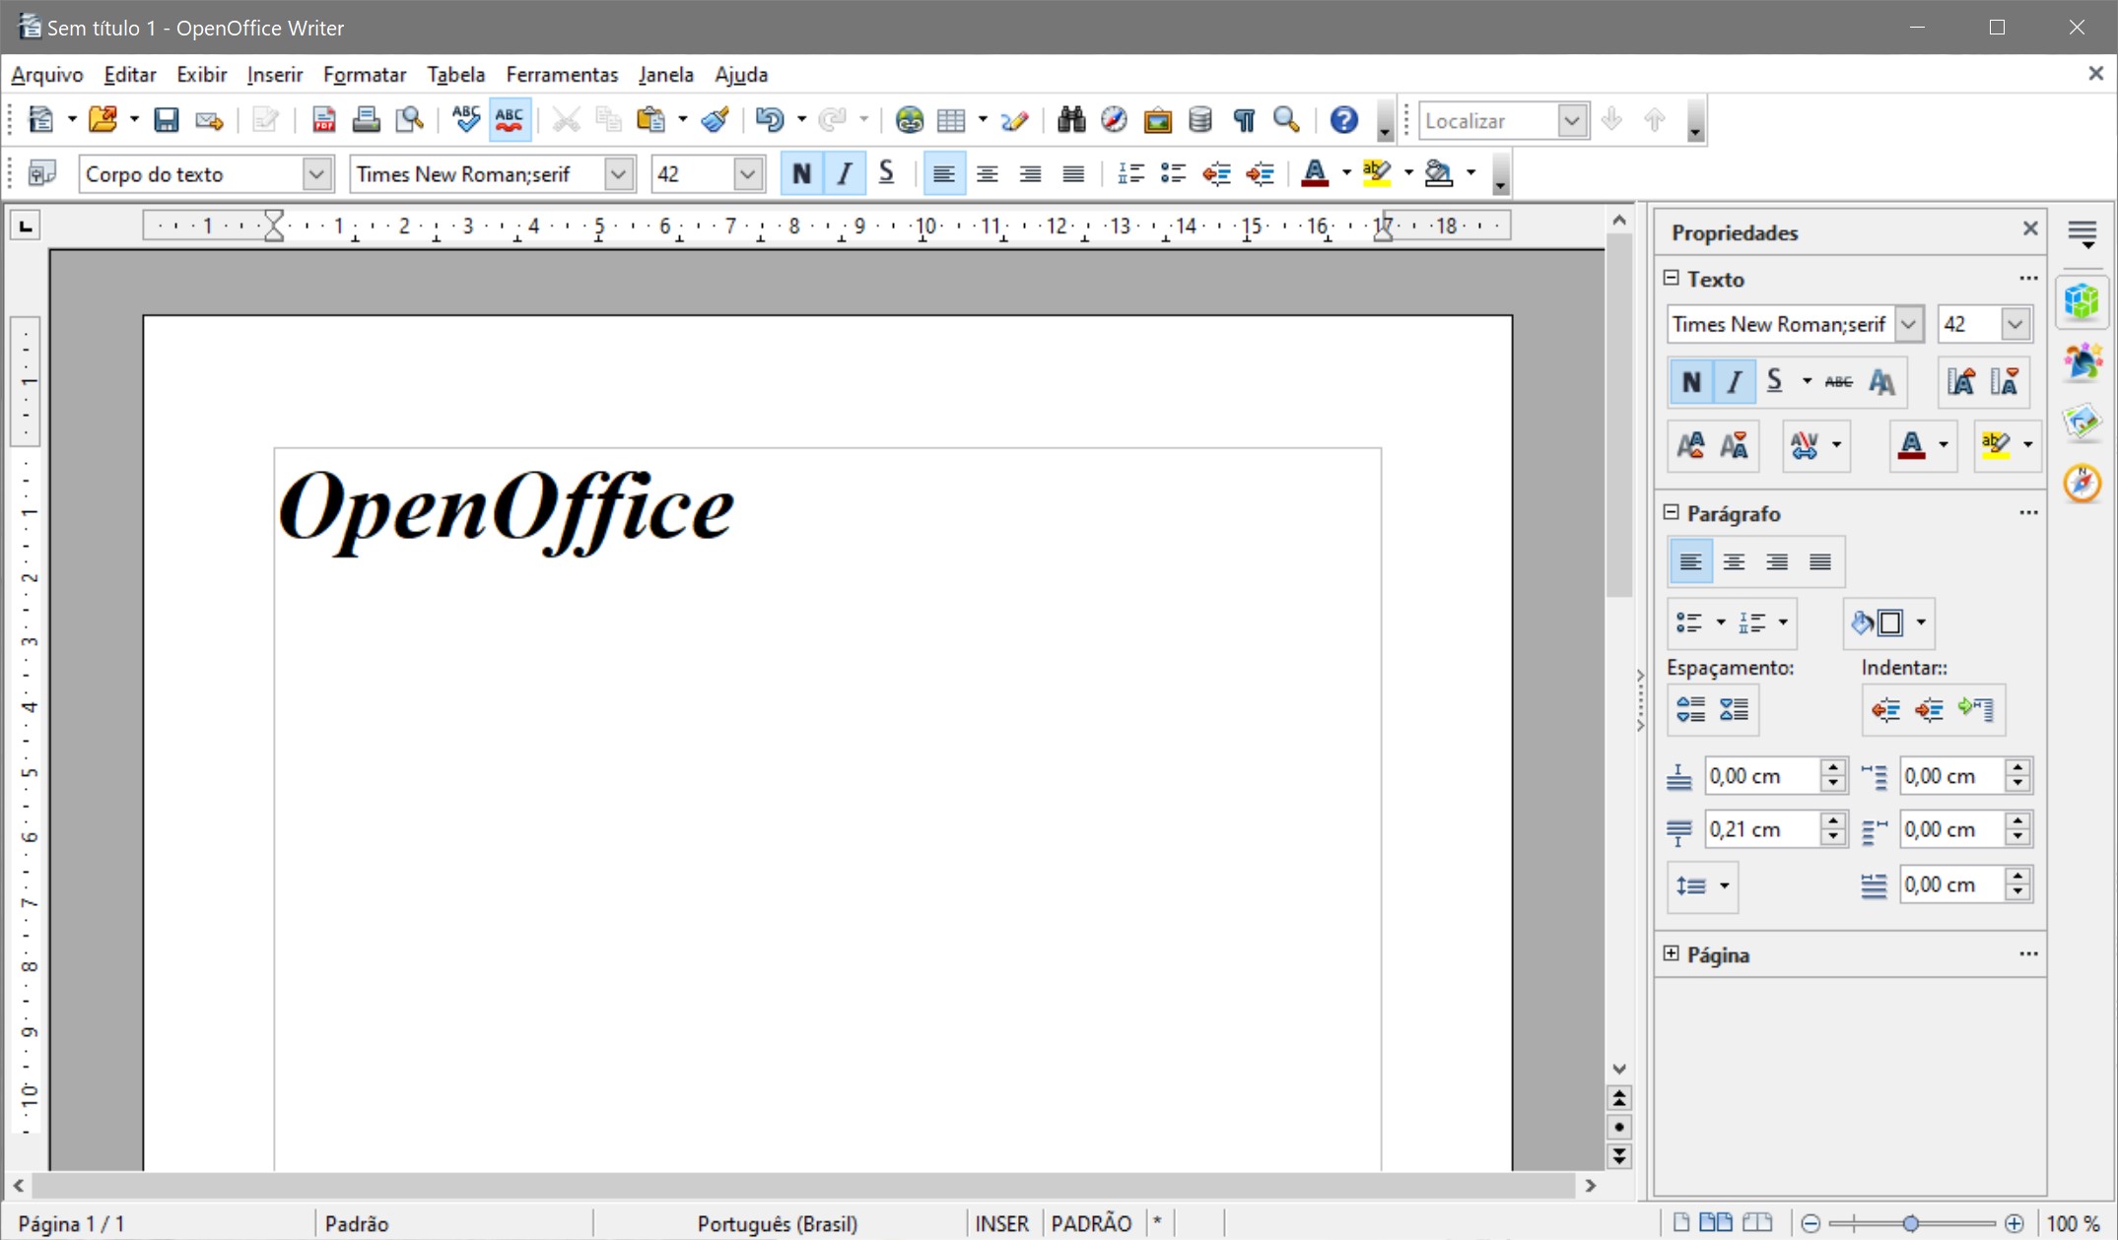Click the Increase Indent toolbar icon
2118x1240 pixels.
(1260, 174)
